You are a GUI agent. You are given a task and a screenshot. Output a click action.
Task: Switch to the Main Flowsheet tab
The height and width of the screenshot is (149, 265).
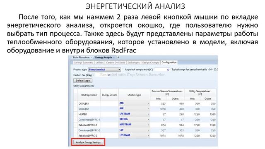tap(81, 58)
